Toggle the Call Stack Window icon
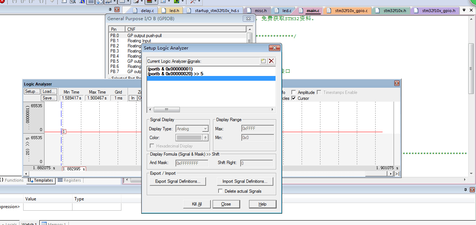The height and width of the screenshot is (225, 476). click(x=100, y=1)
